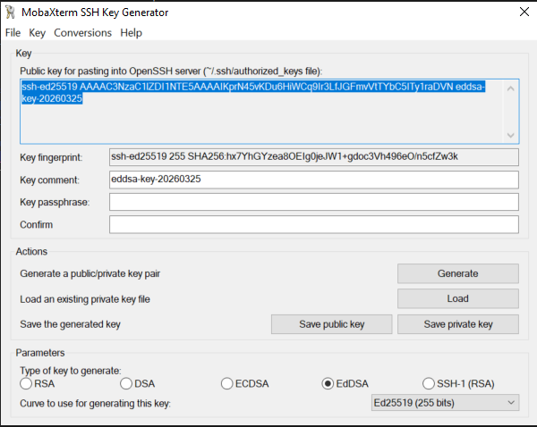The width and height of the screenshot is (537, 427).
Task: Open the Help menu
Action: [x=132, y=33]
